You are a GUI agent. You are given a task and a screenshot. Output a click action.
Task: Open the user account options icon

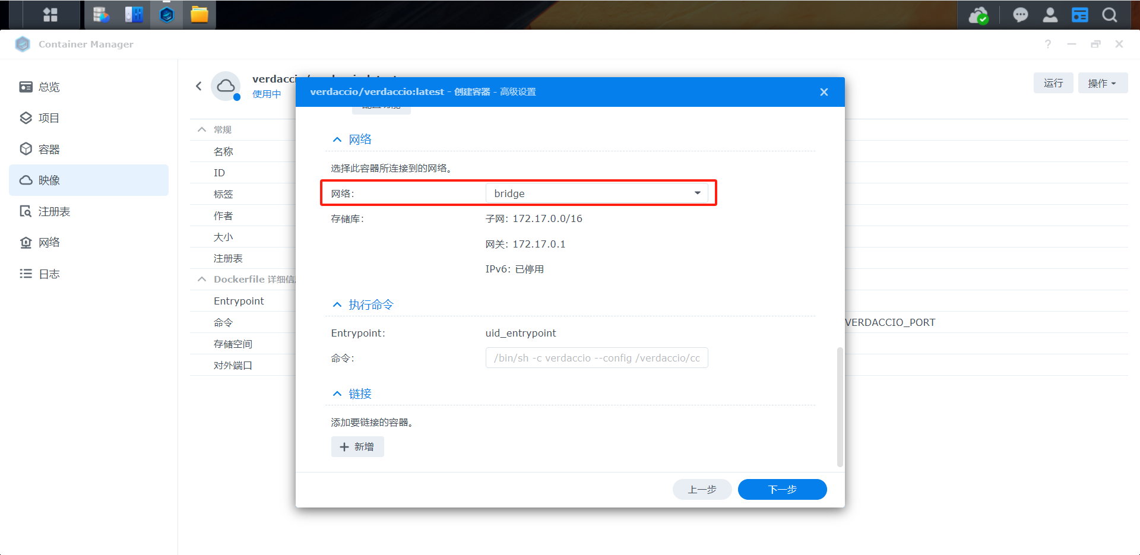coord(1050,15)
